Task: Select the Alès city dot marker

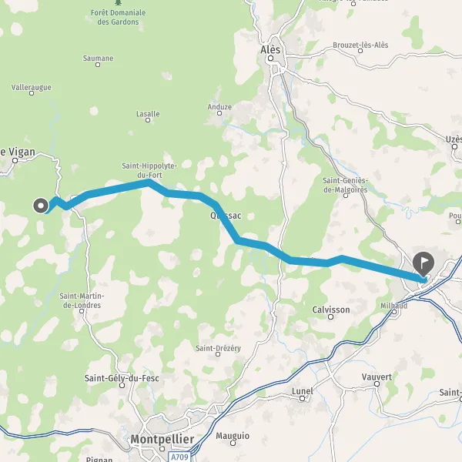Action: point(270,59)
